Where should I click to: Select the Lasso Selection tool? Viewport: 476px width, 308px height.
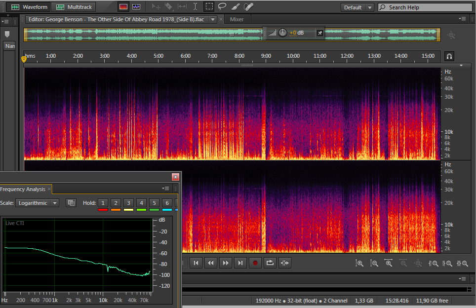[222, 7]
